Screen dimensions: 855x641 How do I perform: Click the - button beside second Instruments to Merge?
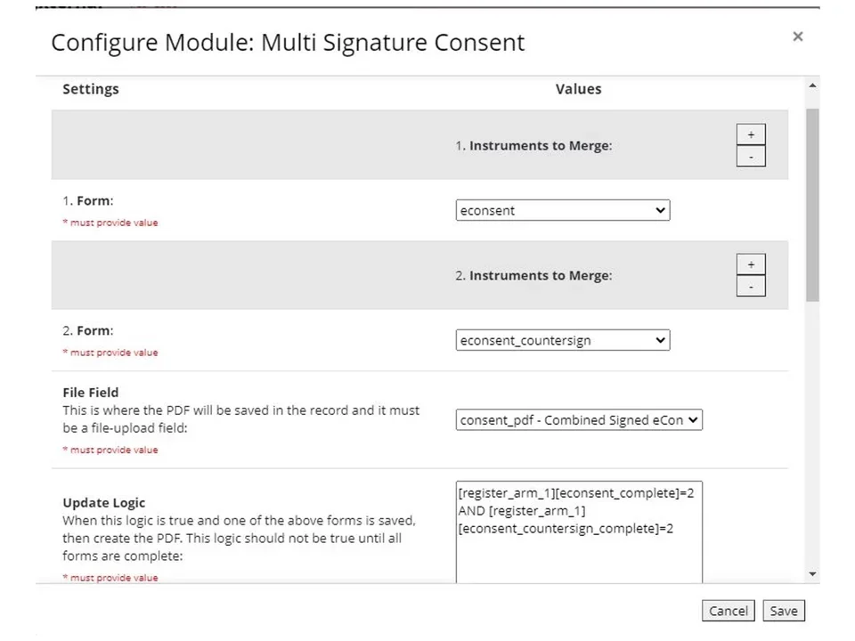[751, 286]
